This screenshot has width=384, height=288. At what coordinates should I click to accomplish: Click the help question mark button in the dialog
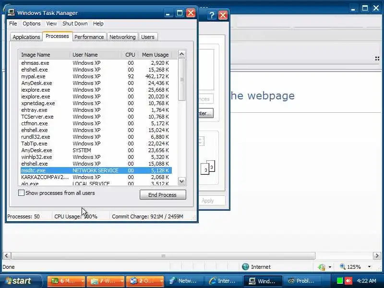tap(211, 15)
